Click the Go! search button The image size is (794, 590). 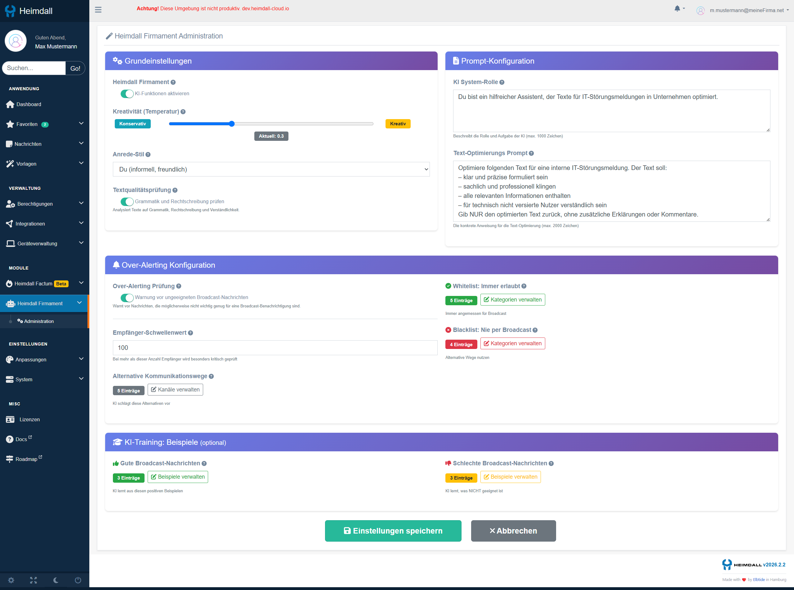[x=75, y=68]
